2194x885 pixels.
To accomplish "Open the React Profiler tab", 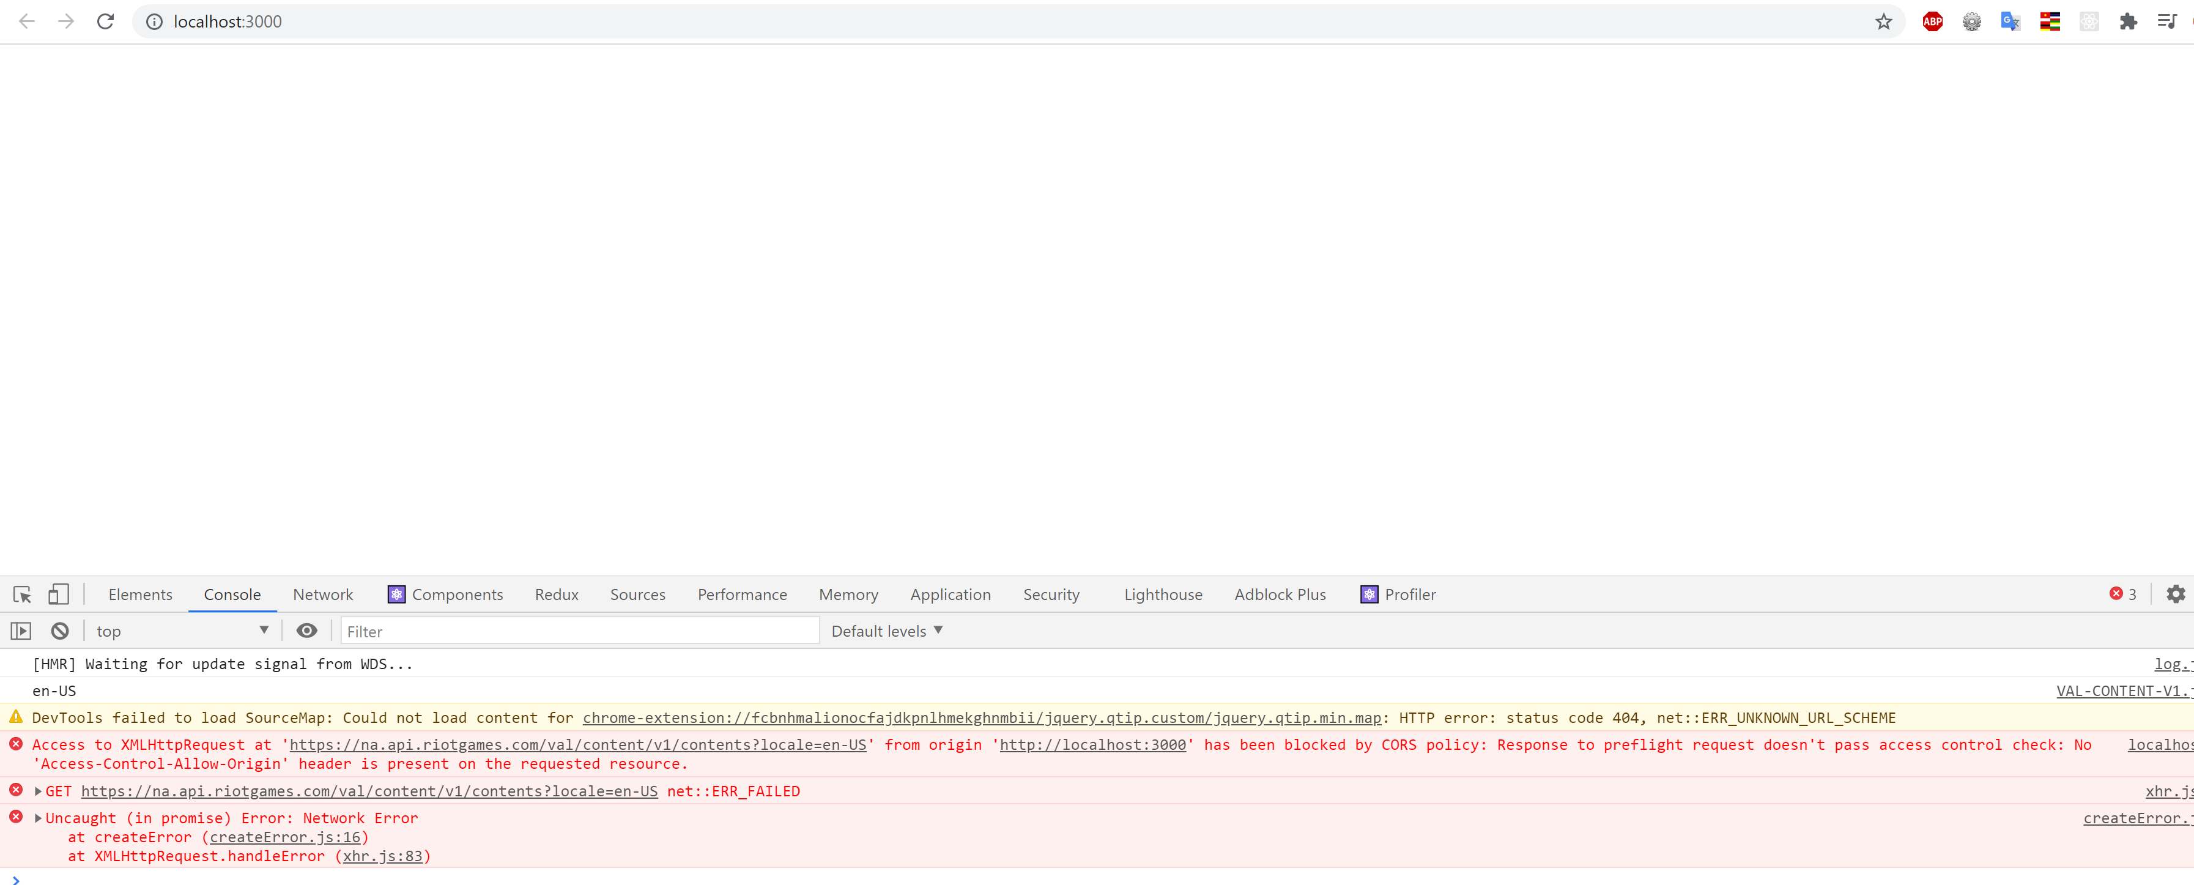I will click(x=1398, y=594).
